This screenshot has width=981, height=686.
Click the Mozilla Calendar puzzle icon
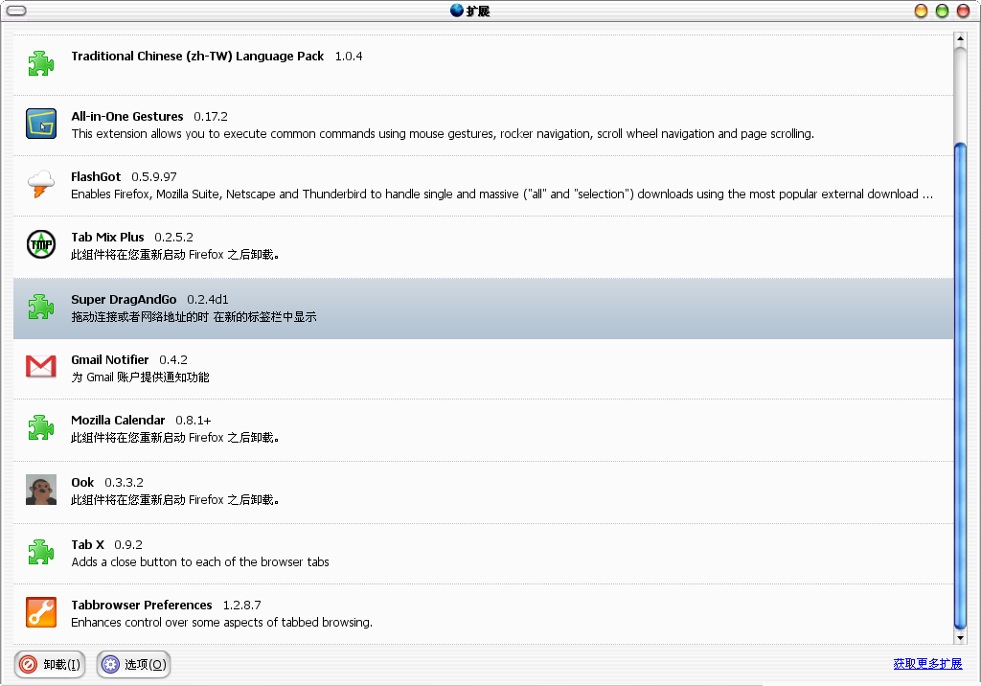(40, 427)
